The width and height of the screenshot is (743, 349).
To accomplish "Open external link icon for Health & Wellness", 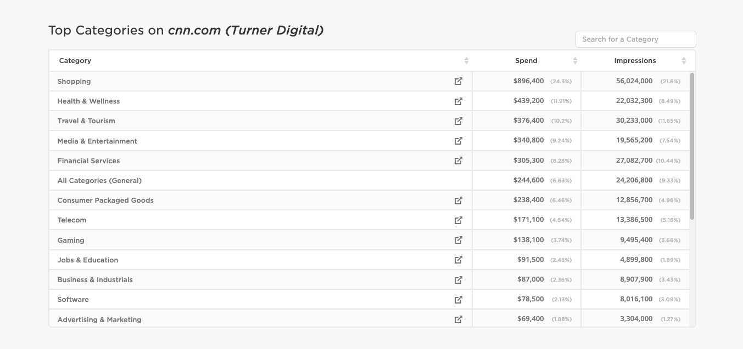I will coord(459,101).
